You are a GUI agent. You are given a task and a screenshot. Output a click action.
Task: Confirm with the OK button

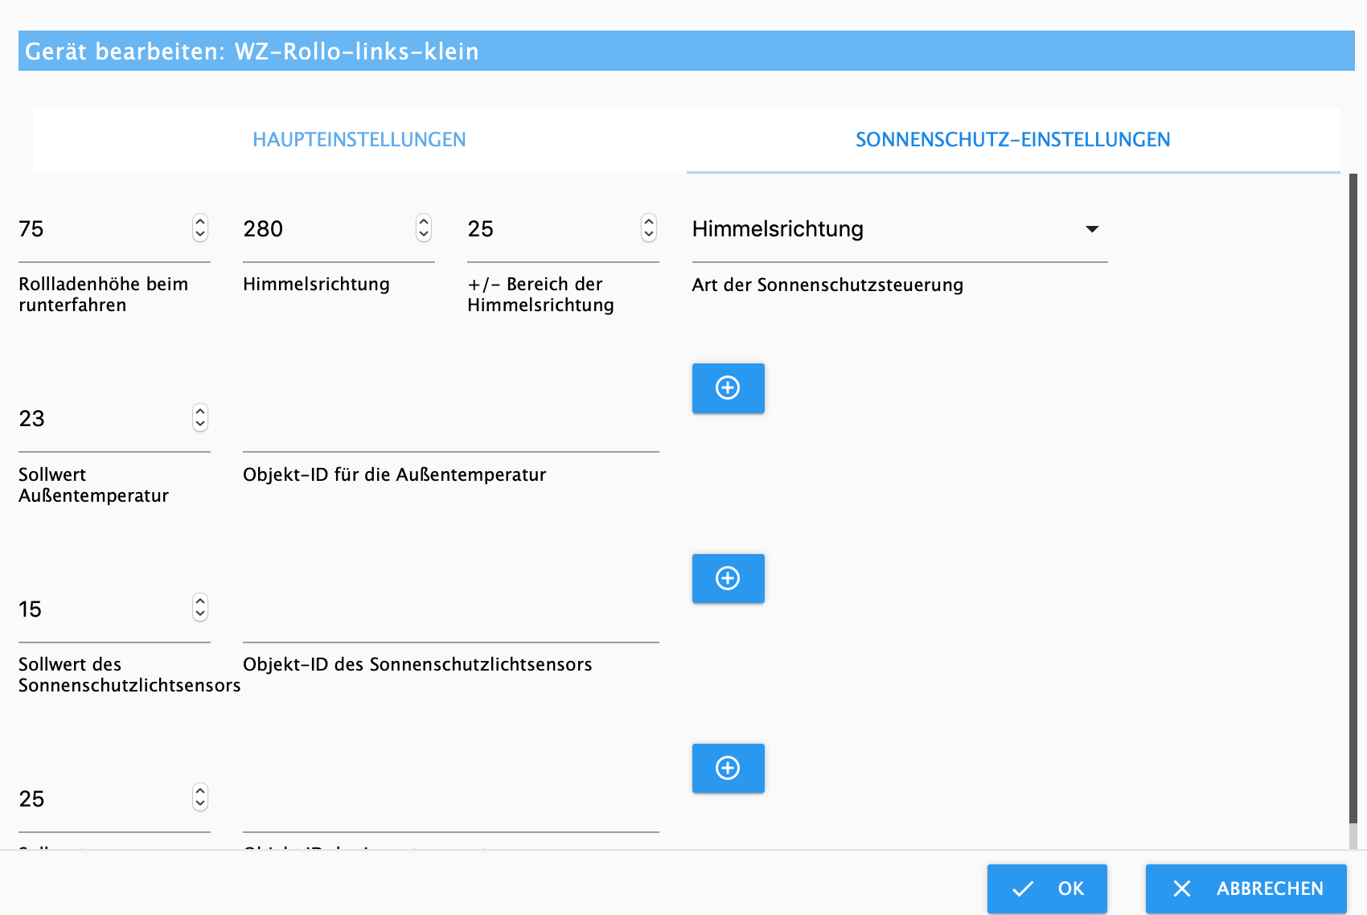tap(1047, 888)
